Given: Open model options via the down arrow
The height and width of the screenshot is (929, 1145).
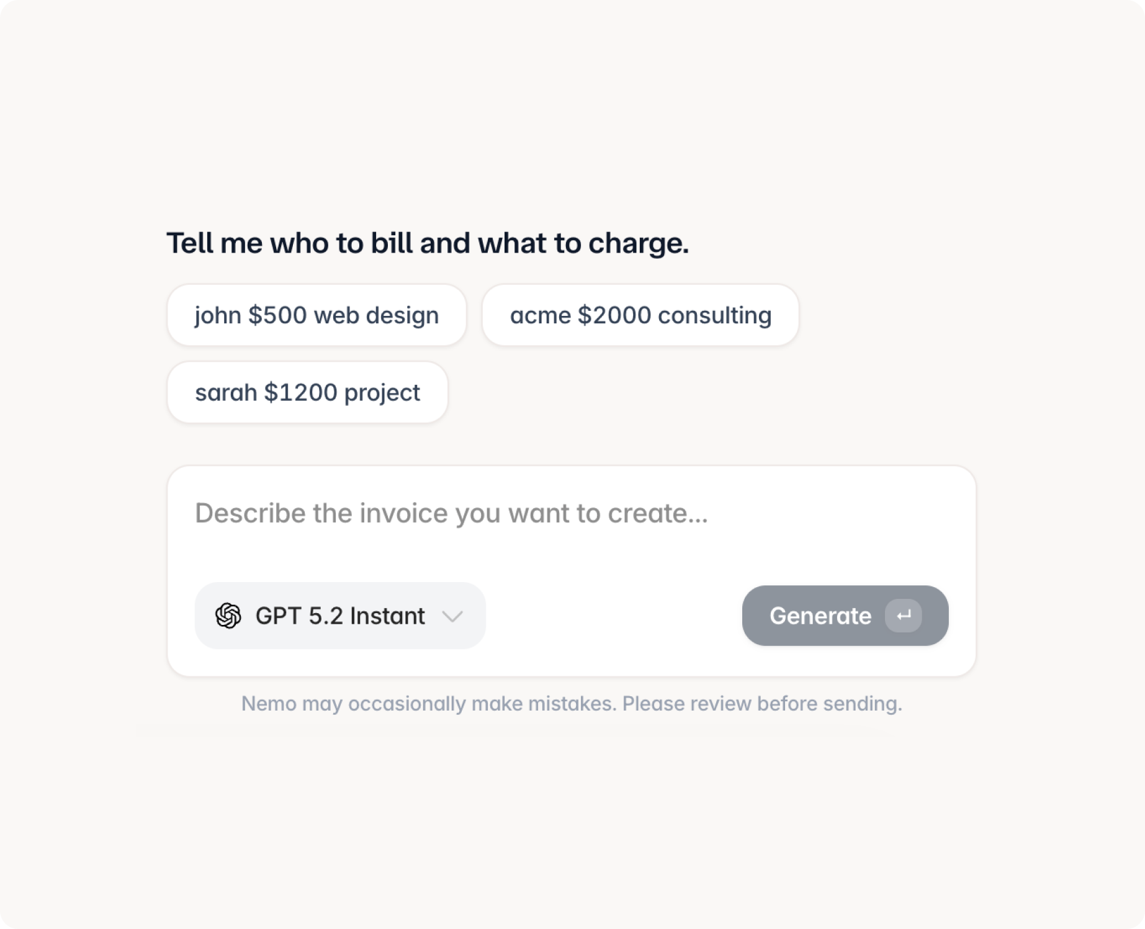Looking at the screenshot, I should pyautogui.click(x=454, y=616).
